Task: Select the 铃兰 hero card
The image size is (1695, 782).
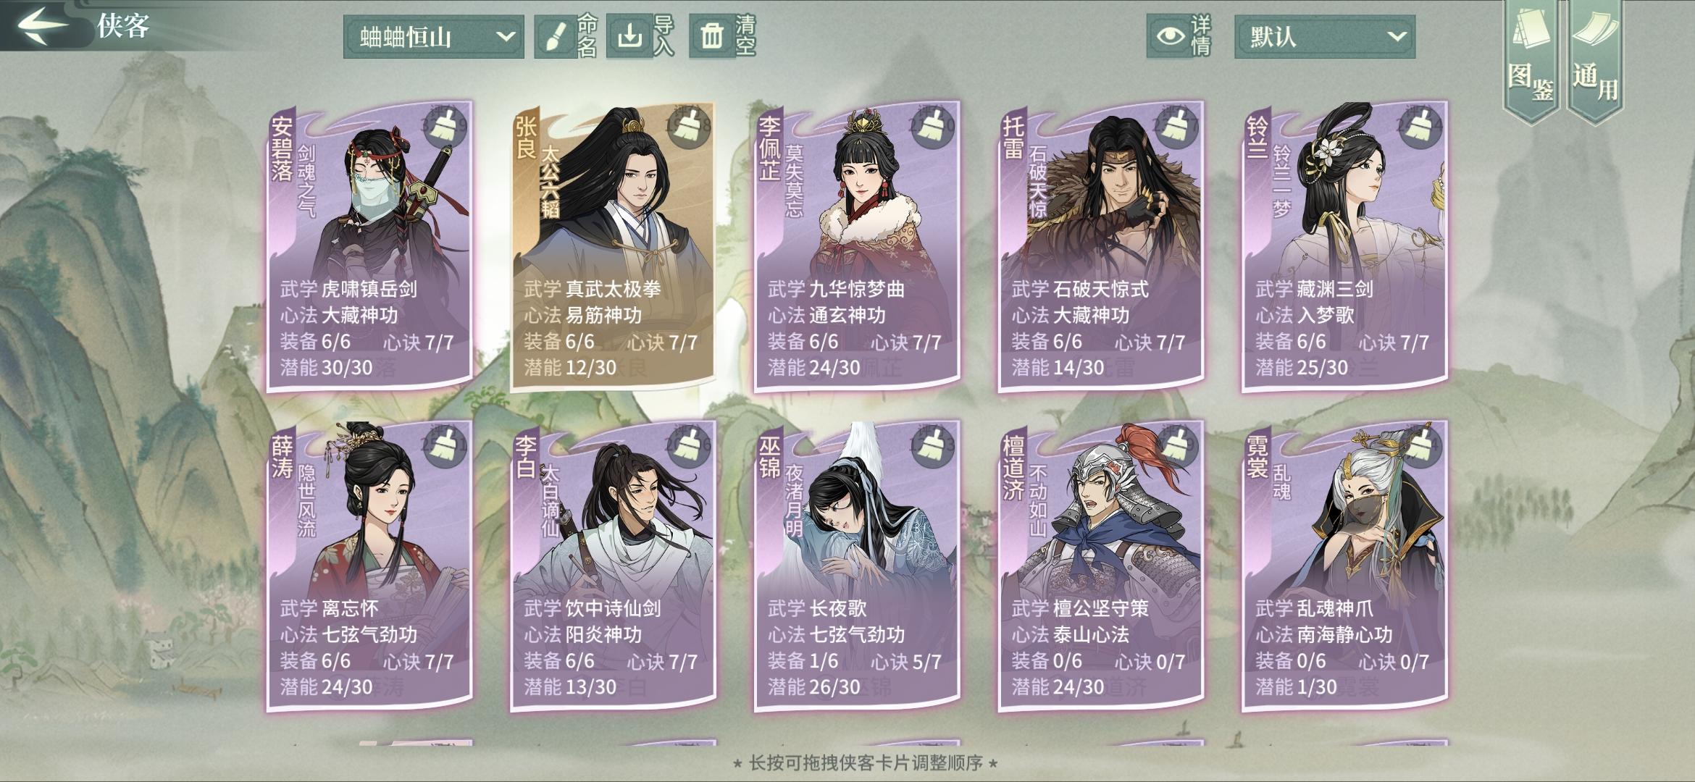Action: point(1344,246)
